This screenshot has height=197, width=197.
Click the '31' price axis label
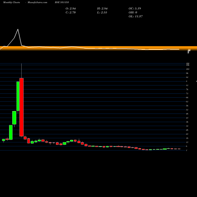pyautogui.click(x=187, y=126)
